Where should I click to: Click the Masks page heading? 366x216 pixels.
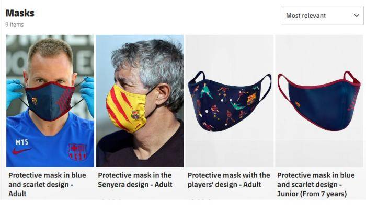(x=20, y=13)
